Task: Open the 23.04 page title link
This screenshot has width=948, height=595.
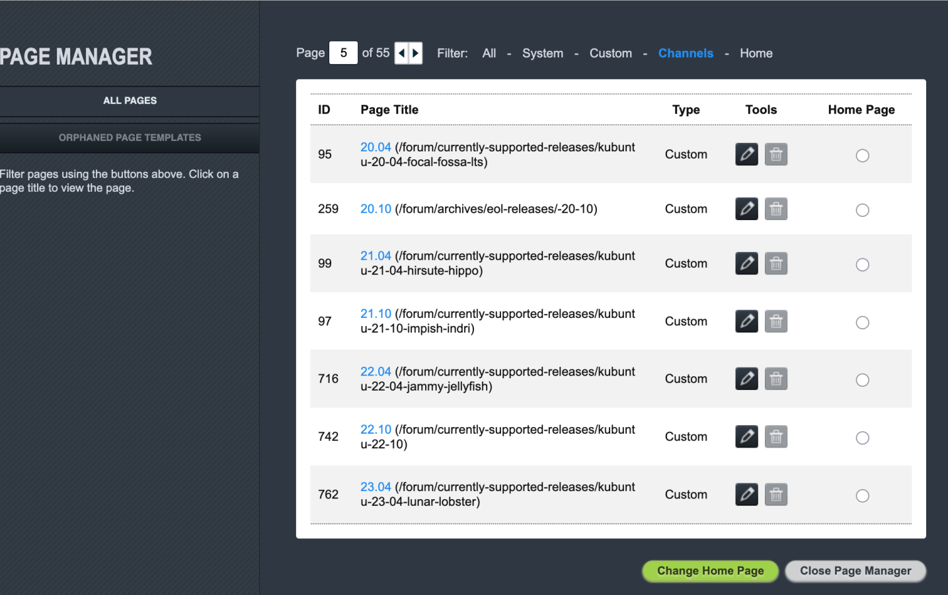Action: 375,487
